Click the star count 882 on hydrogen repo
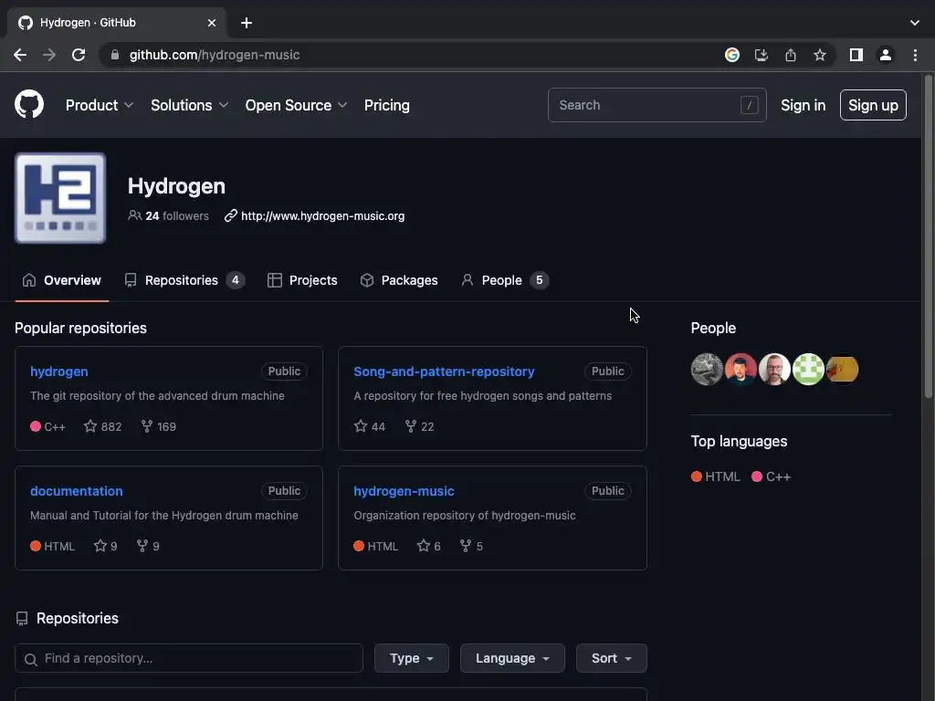This screenshot has height=701, width=935. click(102, 426)
